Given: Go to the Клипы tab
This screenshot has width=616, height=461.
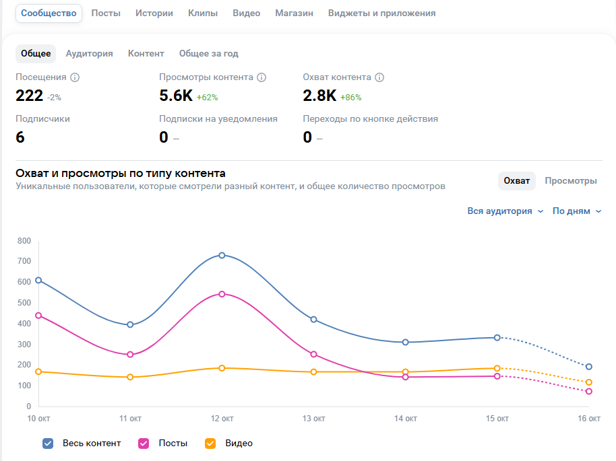Looking at the screenshot, I should point(202,13).
